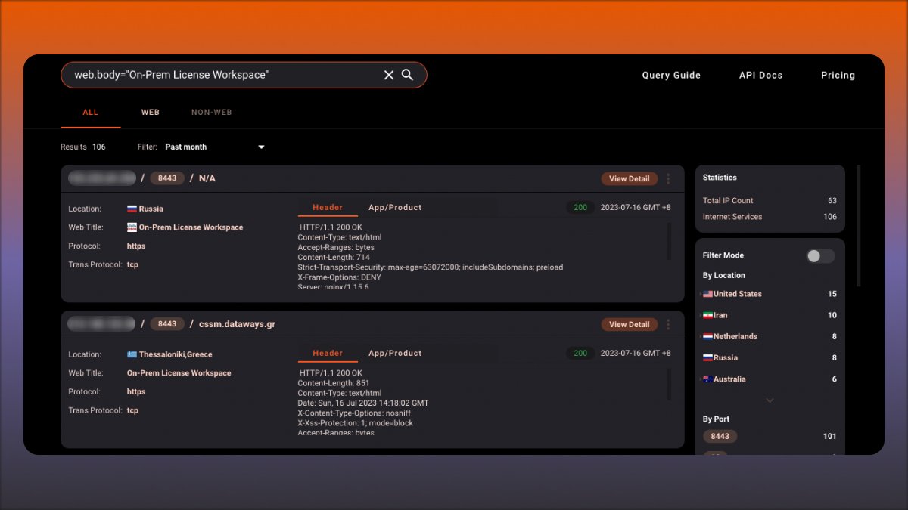908x510 pixels.
Task: Click the 8443 port filter under By Port
Action: pyautogui.click(x=720, y=436)
